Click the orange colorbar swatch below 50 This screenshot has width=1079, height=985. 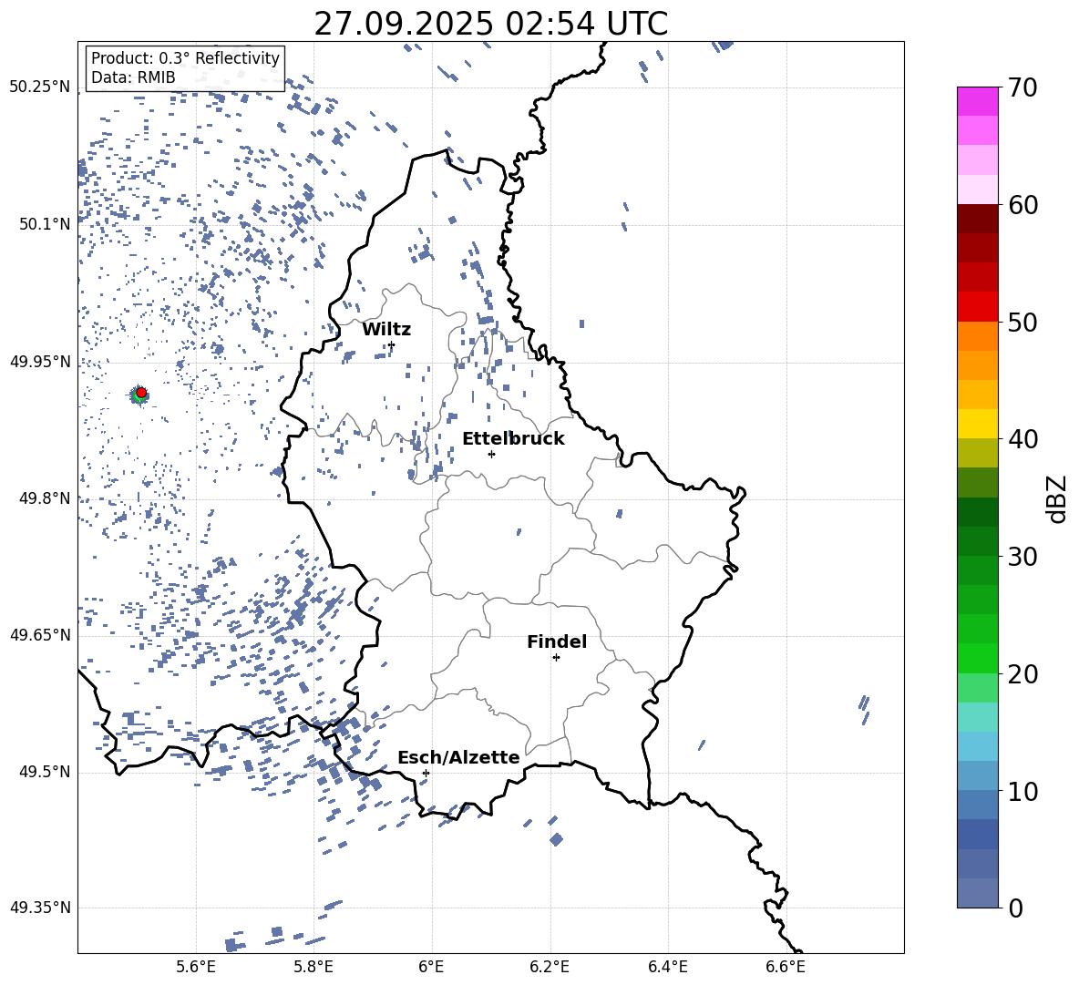coord(977,336)
